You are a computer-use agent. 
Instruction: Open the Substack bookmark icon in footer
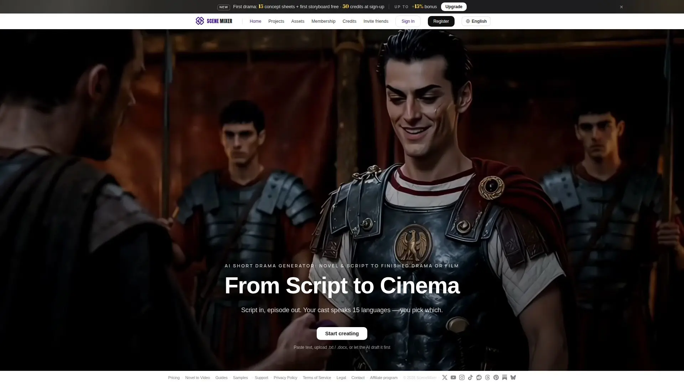pyautogui.click(x=504, y=378)
